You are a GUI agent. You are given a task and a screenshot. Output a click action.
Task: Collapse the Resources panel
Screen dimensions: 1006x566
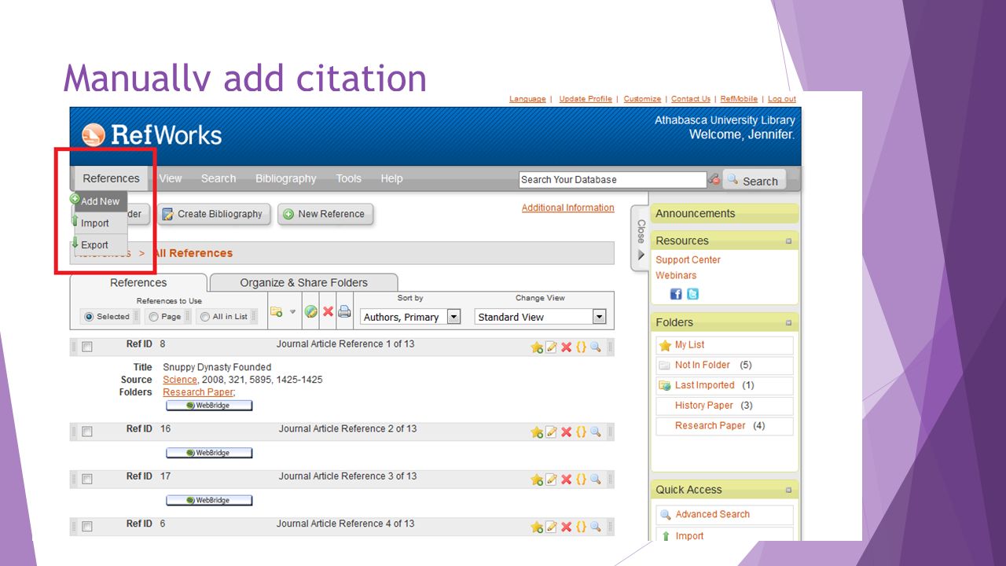(788, 241)
